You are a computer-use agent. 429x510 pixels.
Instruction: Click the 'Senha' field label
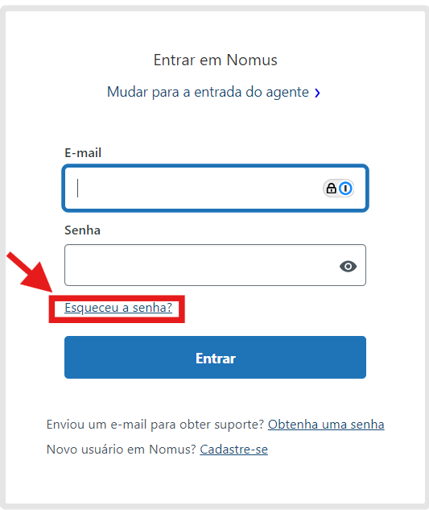(82, 230)
